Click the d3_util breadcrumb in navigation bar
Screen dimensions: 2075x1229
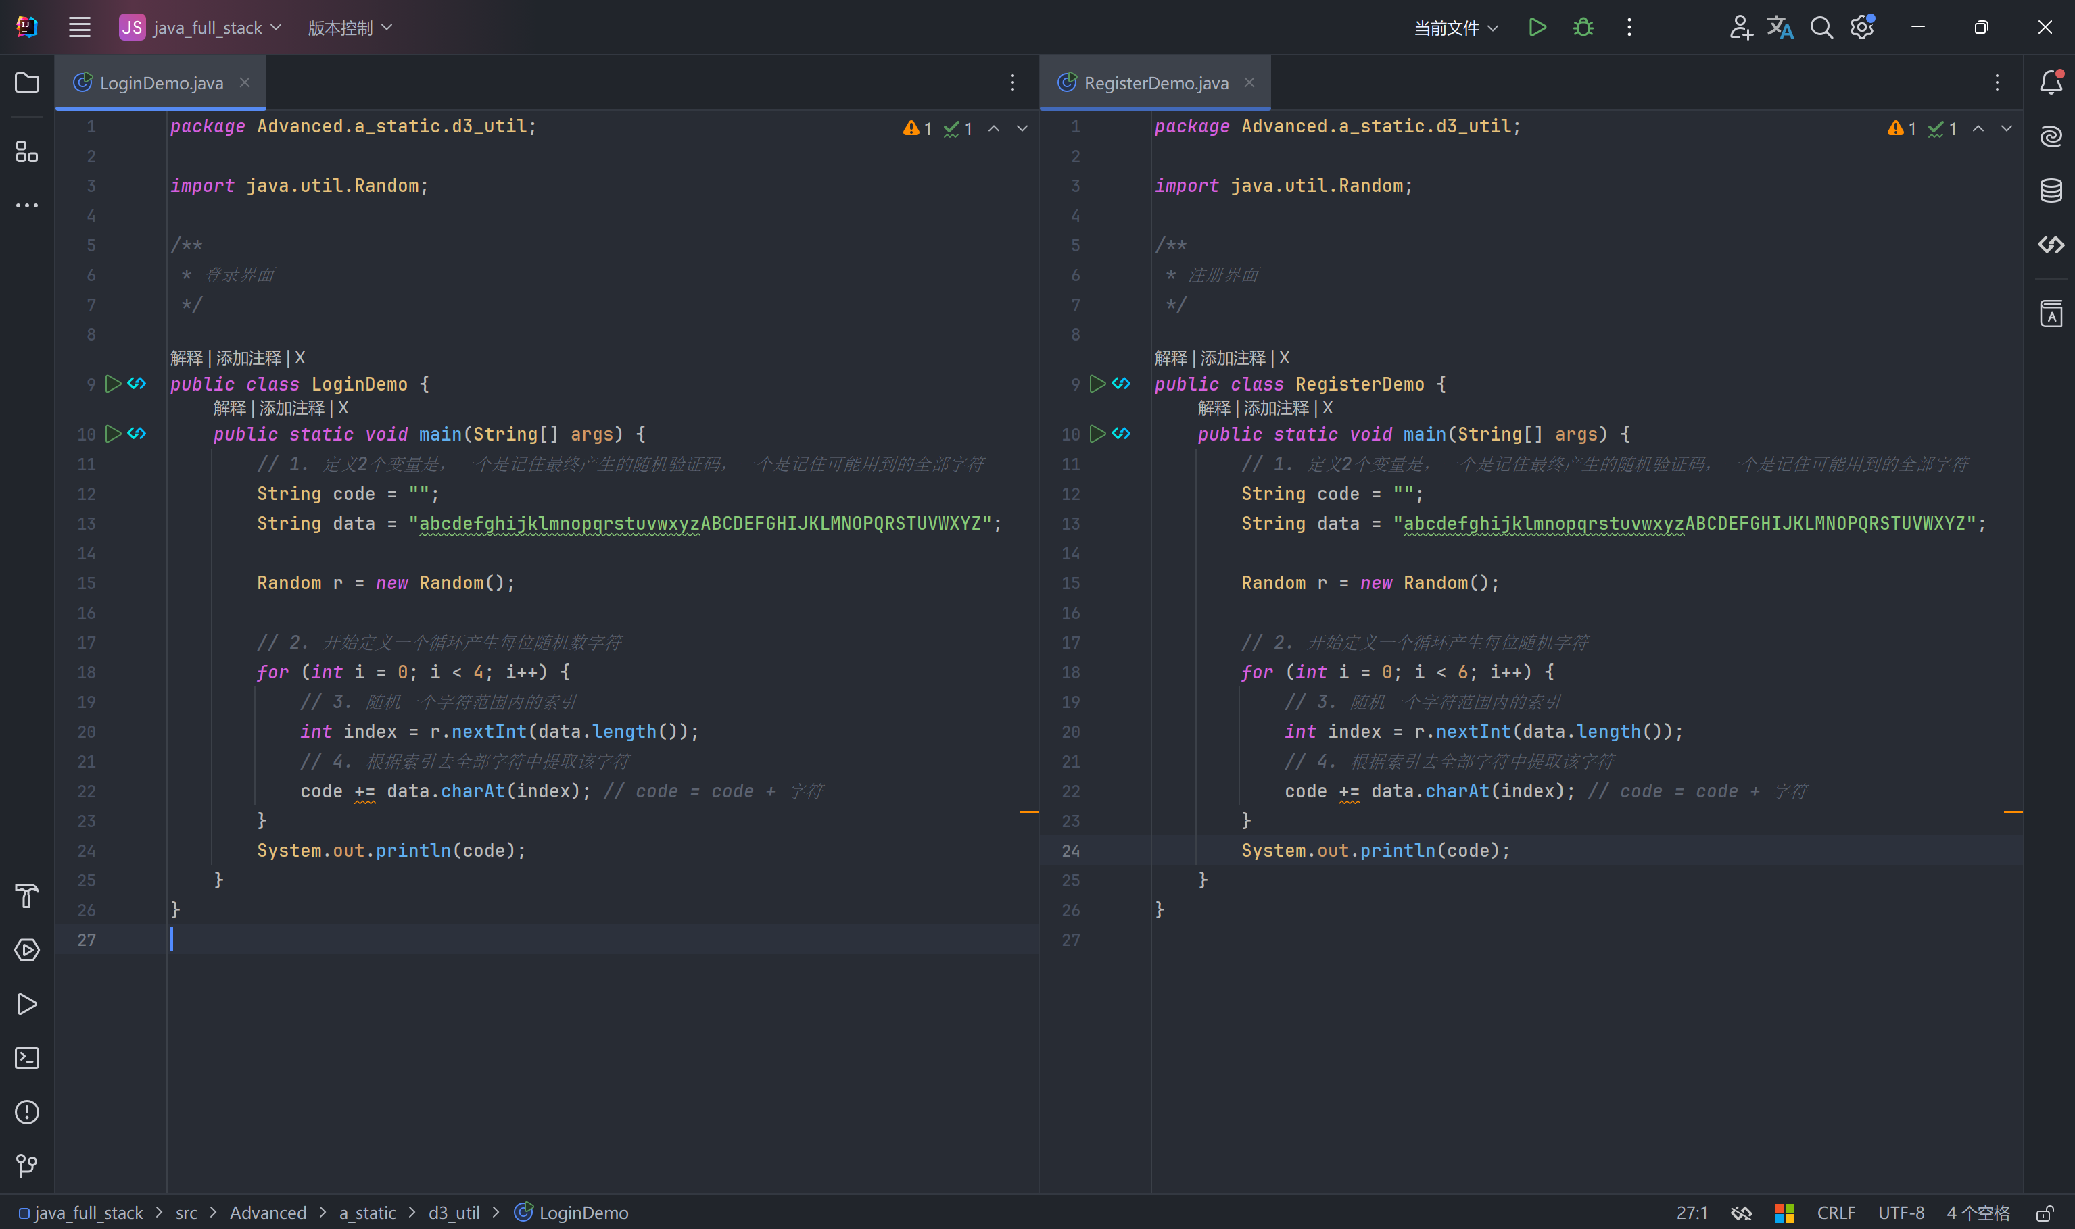pyautogui.click(x=453, y=1213)
